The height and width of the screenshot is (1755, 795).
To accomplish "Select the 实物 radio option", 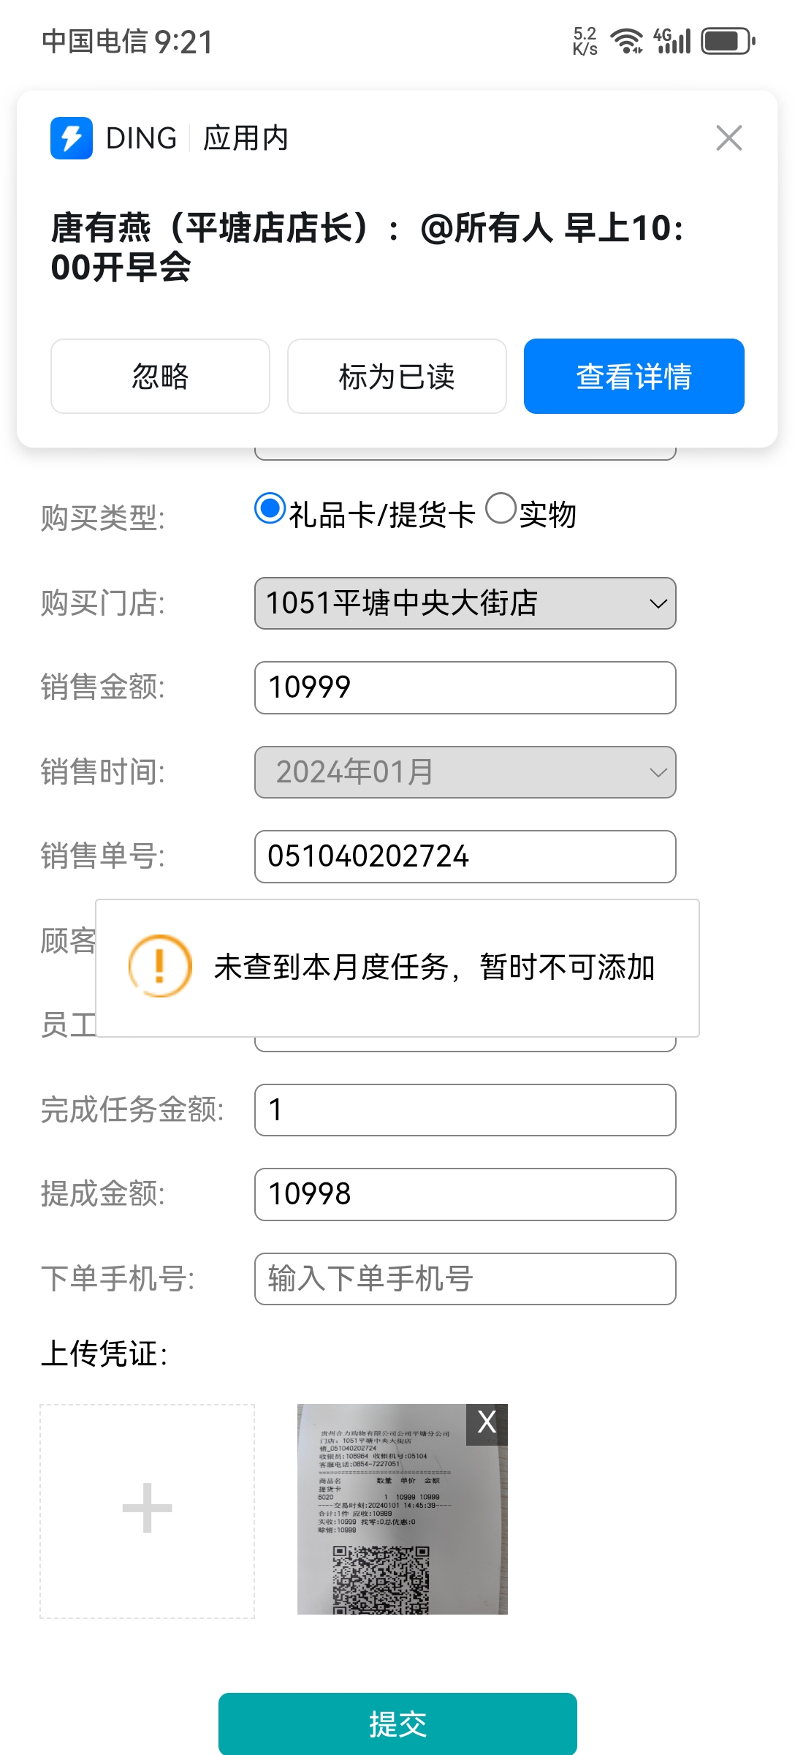I will (501, 508).
